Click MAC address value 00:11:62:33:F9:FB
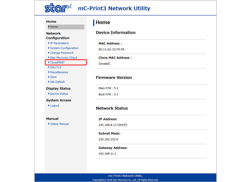This screenshot has width=251, height=182. (x=111, y=50)
